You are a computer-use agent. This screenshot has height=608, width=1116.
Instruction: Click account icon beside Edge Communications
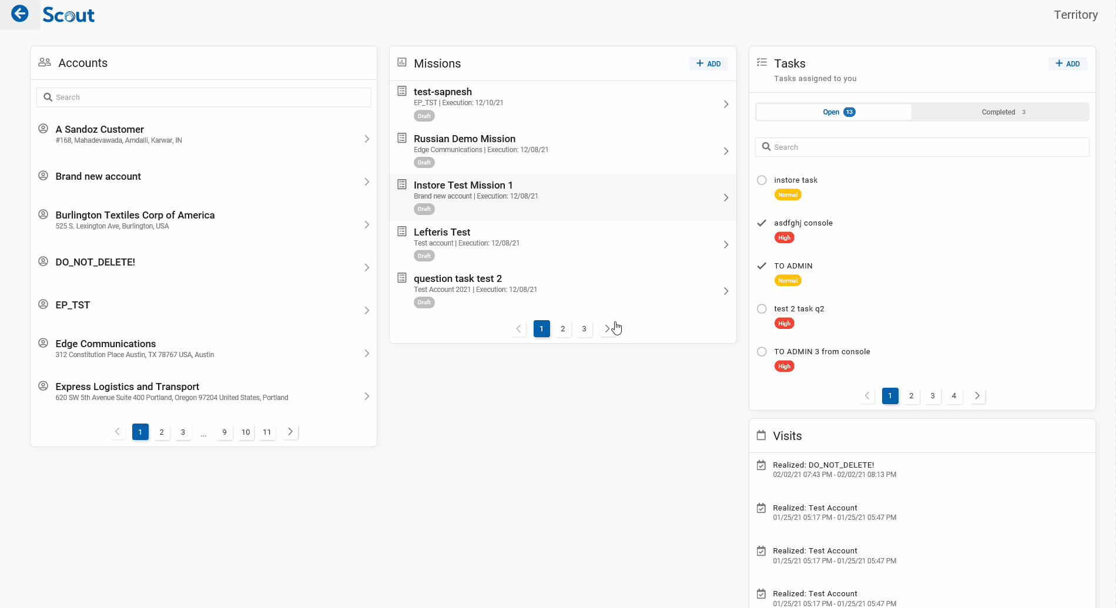43,343
